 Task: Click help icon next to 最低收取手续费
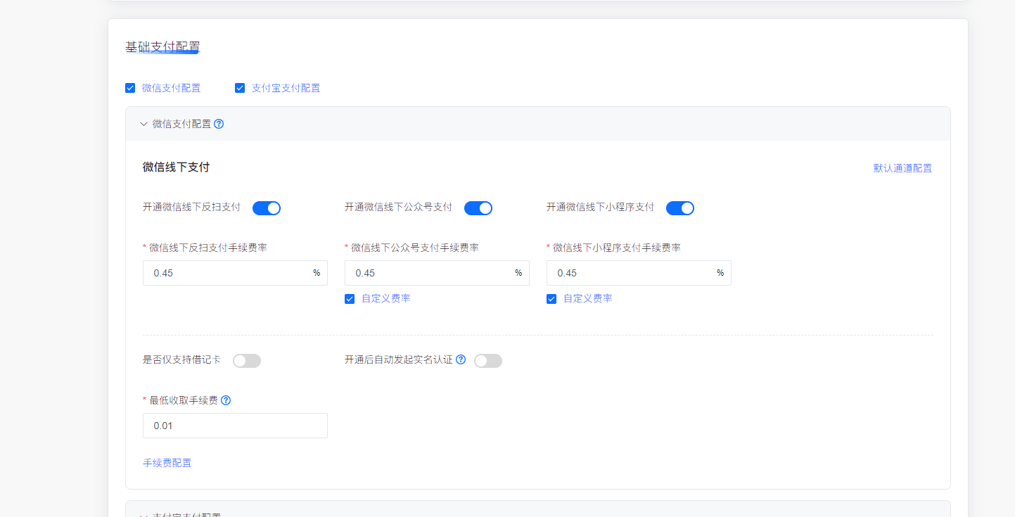coord(226,400)
